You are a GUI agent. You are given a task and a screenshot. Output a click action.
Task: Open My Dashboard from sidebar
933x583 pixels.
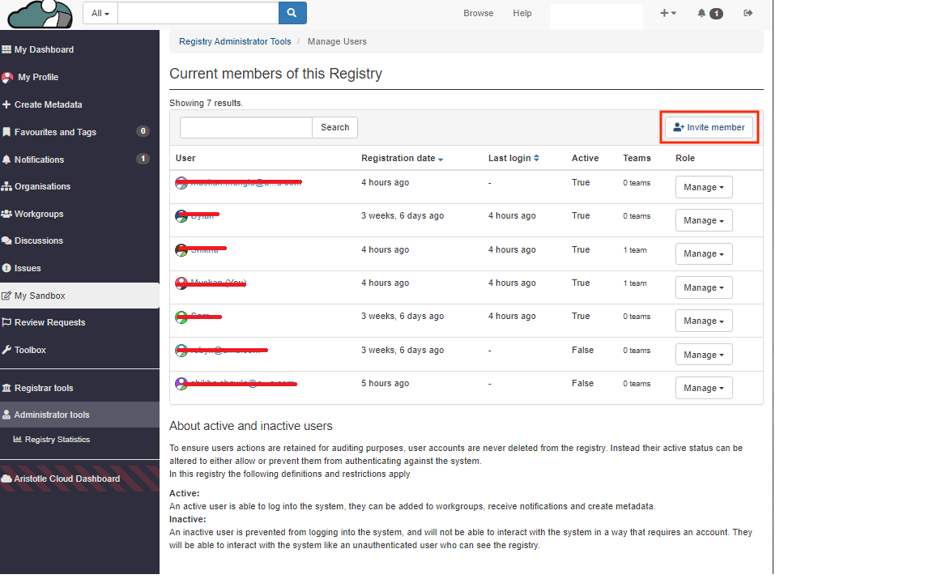[x=44, y=49]
